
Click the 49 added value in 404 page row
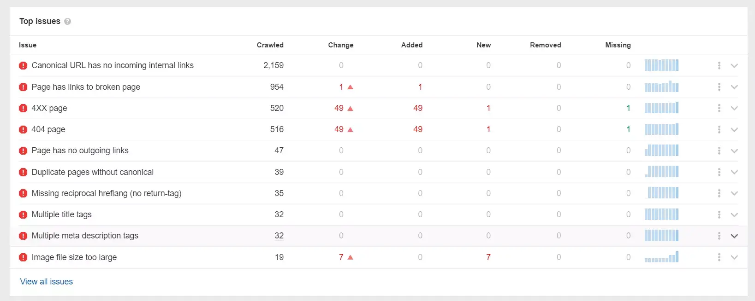418,129
